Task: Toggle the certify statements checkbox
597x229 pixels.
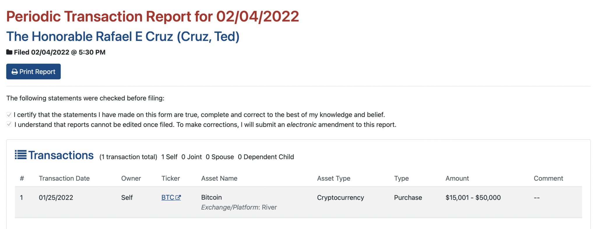Action: coord(9,115)
